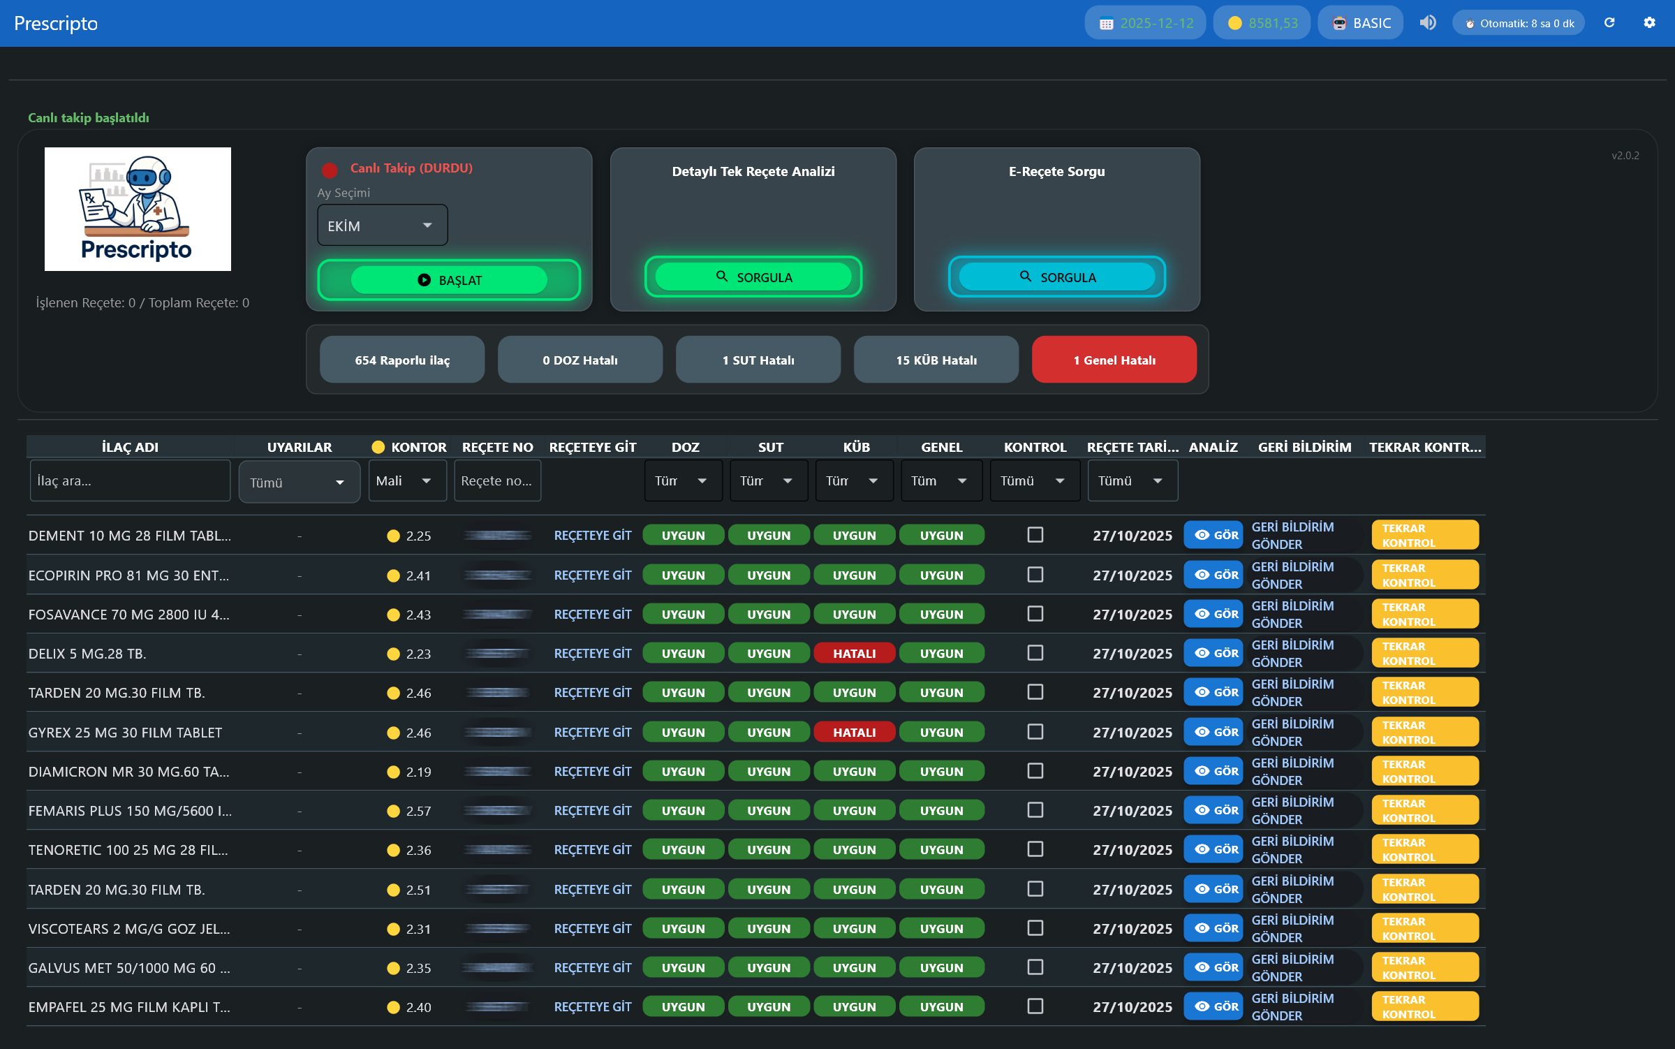The width and height of the screenshot is (1675, 1049).
Task: Click the refresh icon in top bar
Action: click(1609, 23)
